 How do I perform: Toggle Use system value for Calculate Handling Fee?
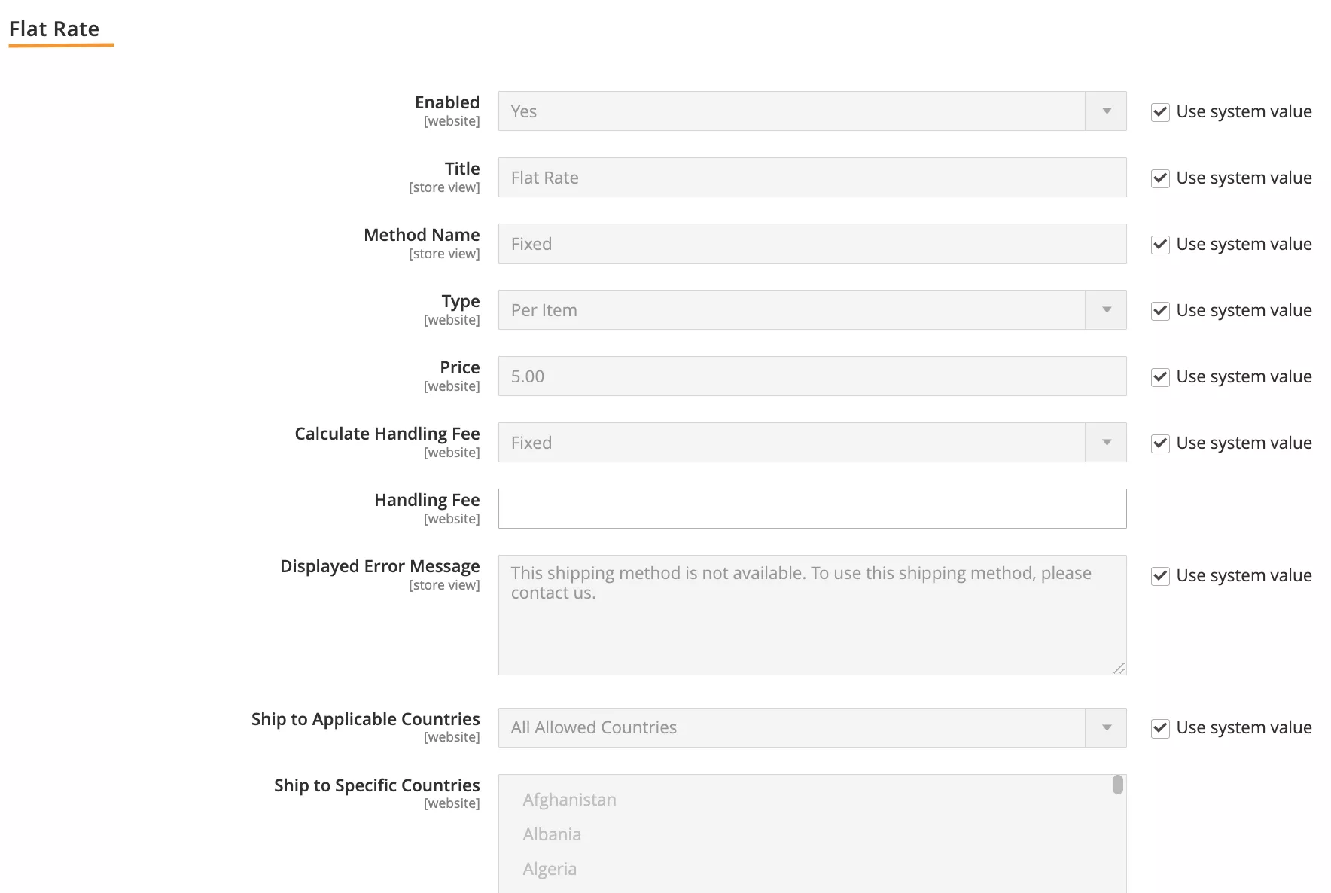1160,443
